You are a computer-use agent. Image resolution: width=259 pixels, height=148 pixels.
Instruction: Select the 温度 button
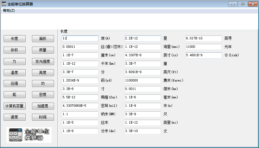coord(14,72)
